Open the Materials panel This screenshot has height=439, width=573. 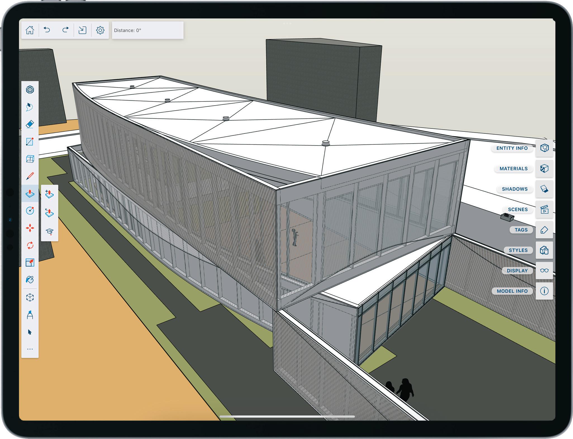(544, 168)
